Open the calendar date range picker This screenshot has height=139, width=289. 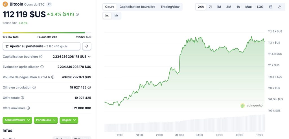pos(271,7)
